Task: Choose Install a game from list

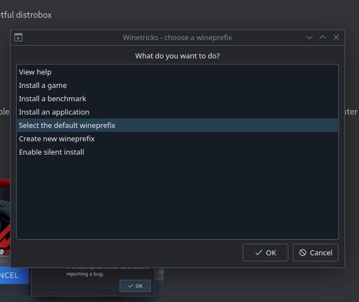Action: (x=43, y=85)
